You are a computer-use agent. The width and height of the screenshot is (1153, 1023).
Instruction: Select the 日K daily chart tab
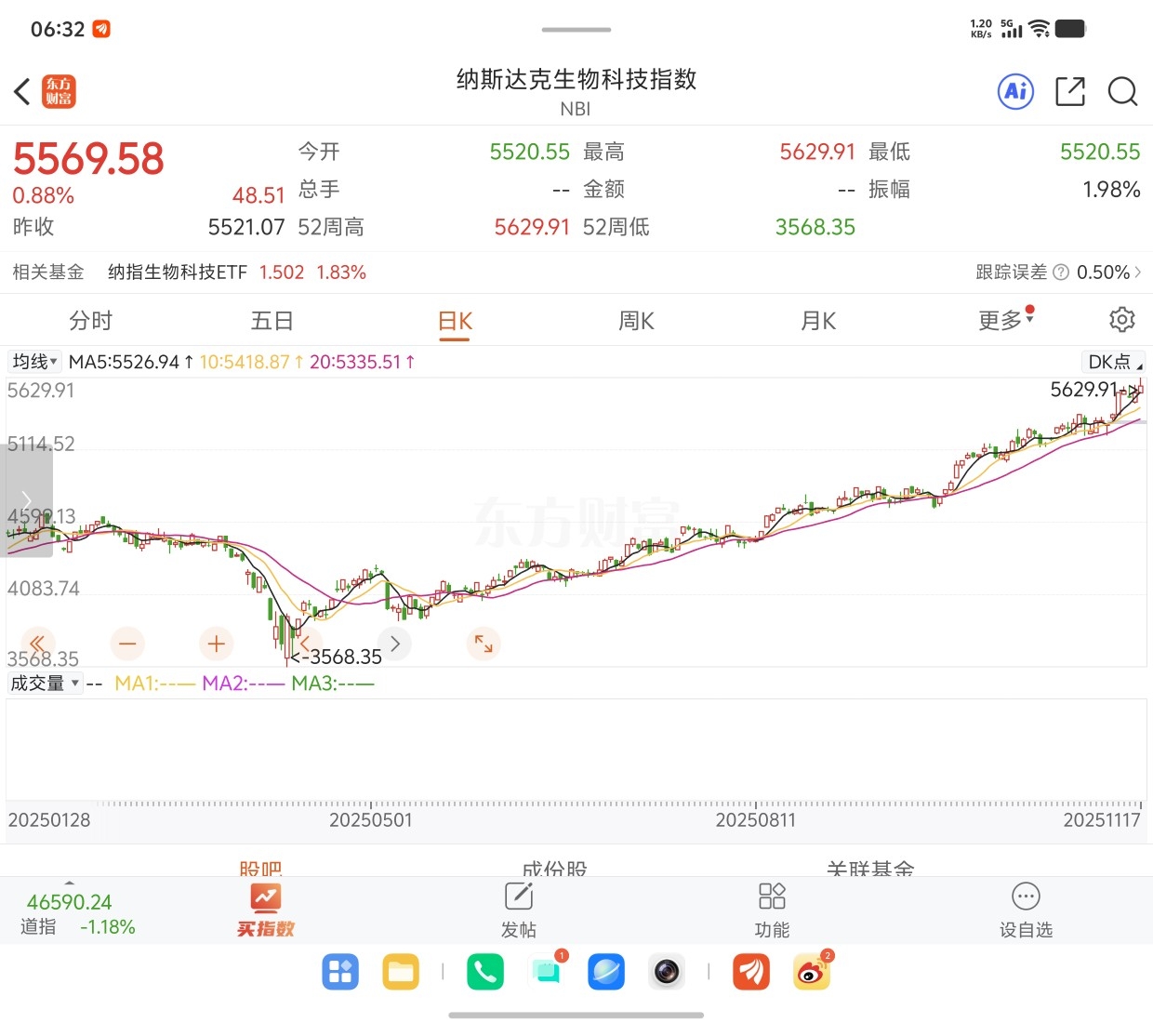(455, 321)
